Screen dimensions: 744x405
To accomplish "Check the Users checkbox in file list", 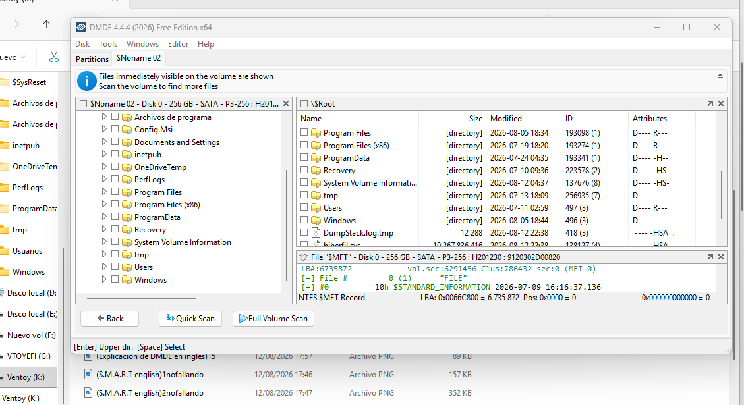I will point(304,207).
